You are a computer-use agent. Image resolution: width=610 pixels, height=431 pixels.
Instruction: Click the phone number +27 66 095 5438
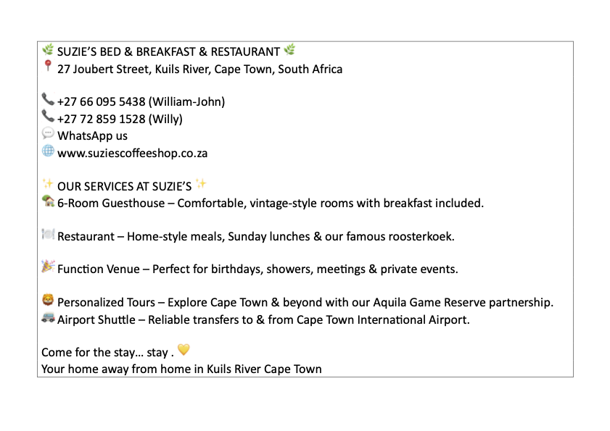[x=101, y=101]
